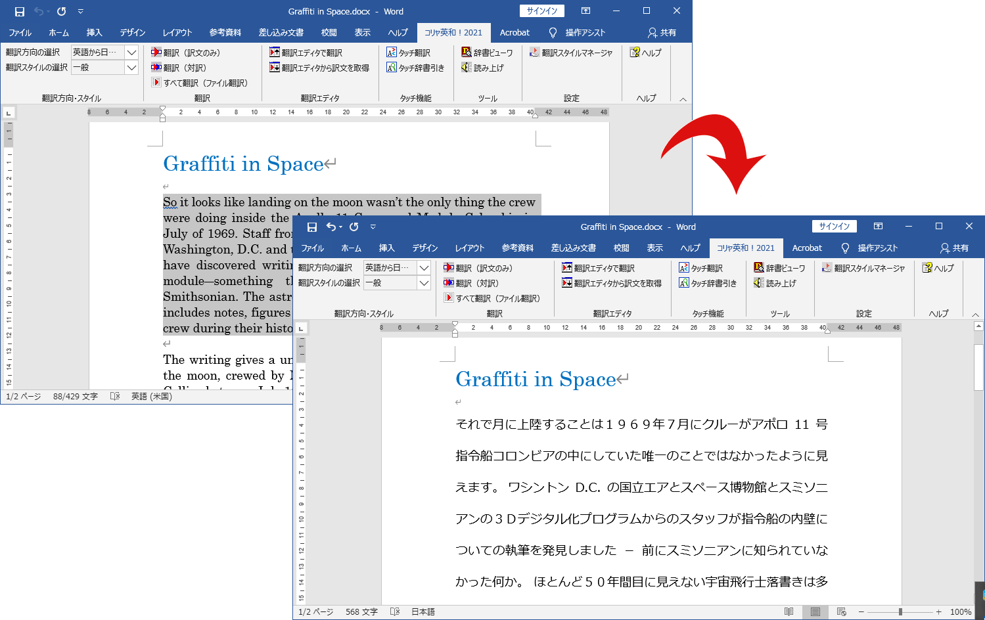The height and width of the screenshot is (620, 985).
Task: Click タッチ辞書引き in the back window ribbon
Action: [415, 68]
